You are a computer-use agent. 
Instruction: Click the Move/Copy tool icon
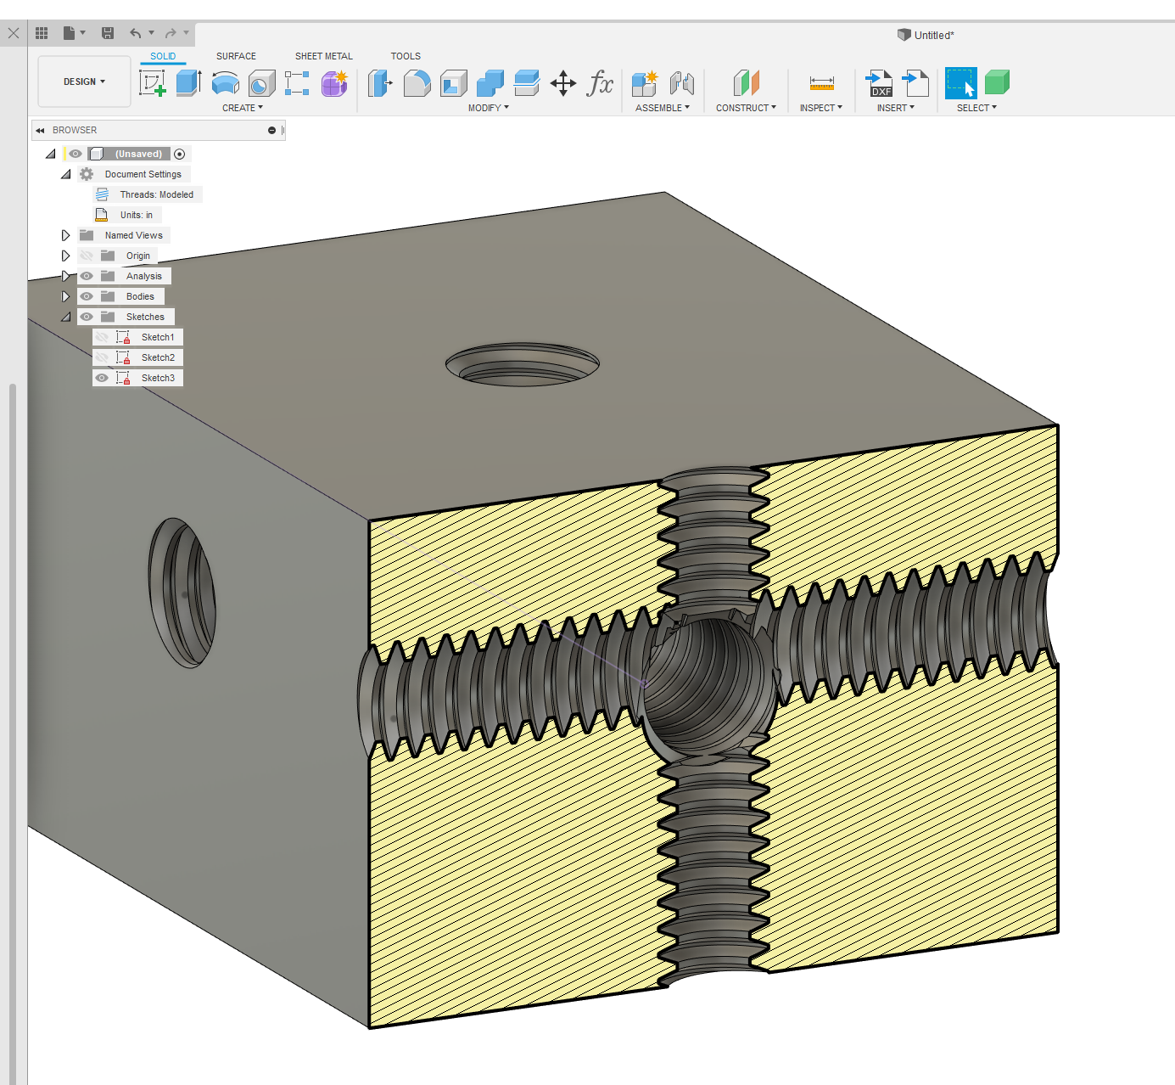(x=562, y=82)
